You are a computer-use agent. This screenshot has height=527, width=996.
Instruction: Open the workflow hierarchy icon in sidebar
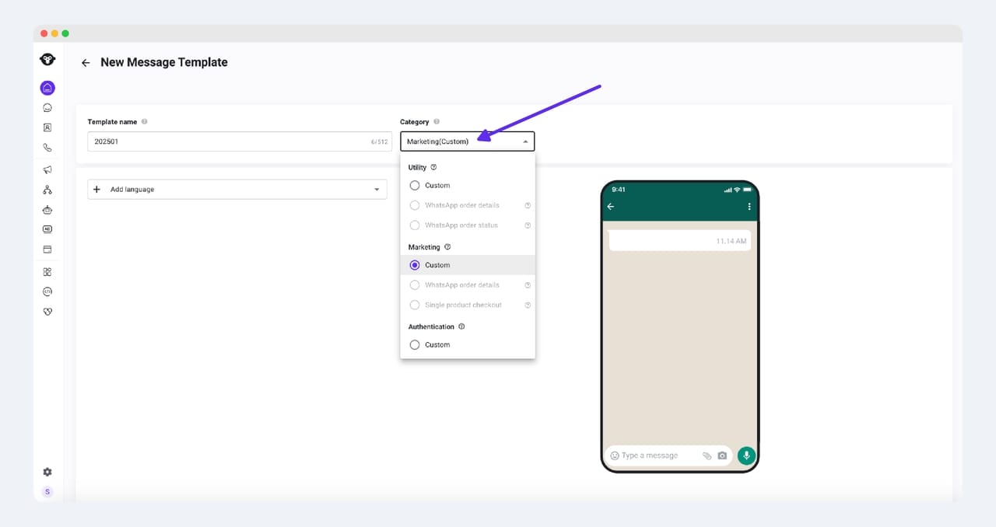tap(47, 190)
